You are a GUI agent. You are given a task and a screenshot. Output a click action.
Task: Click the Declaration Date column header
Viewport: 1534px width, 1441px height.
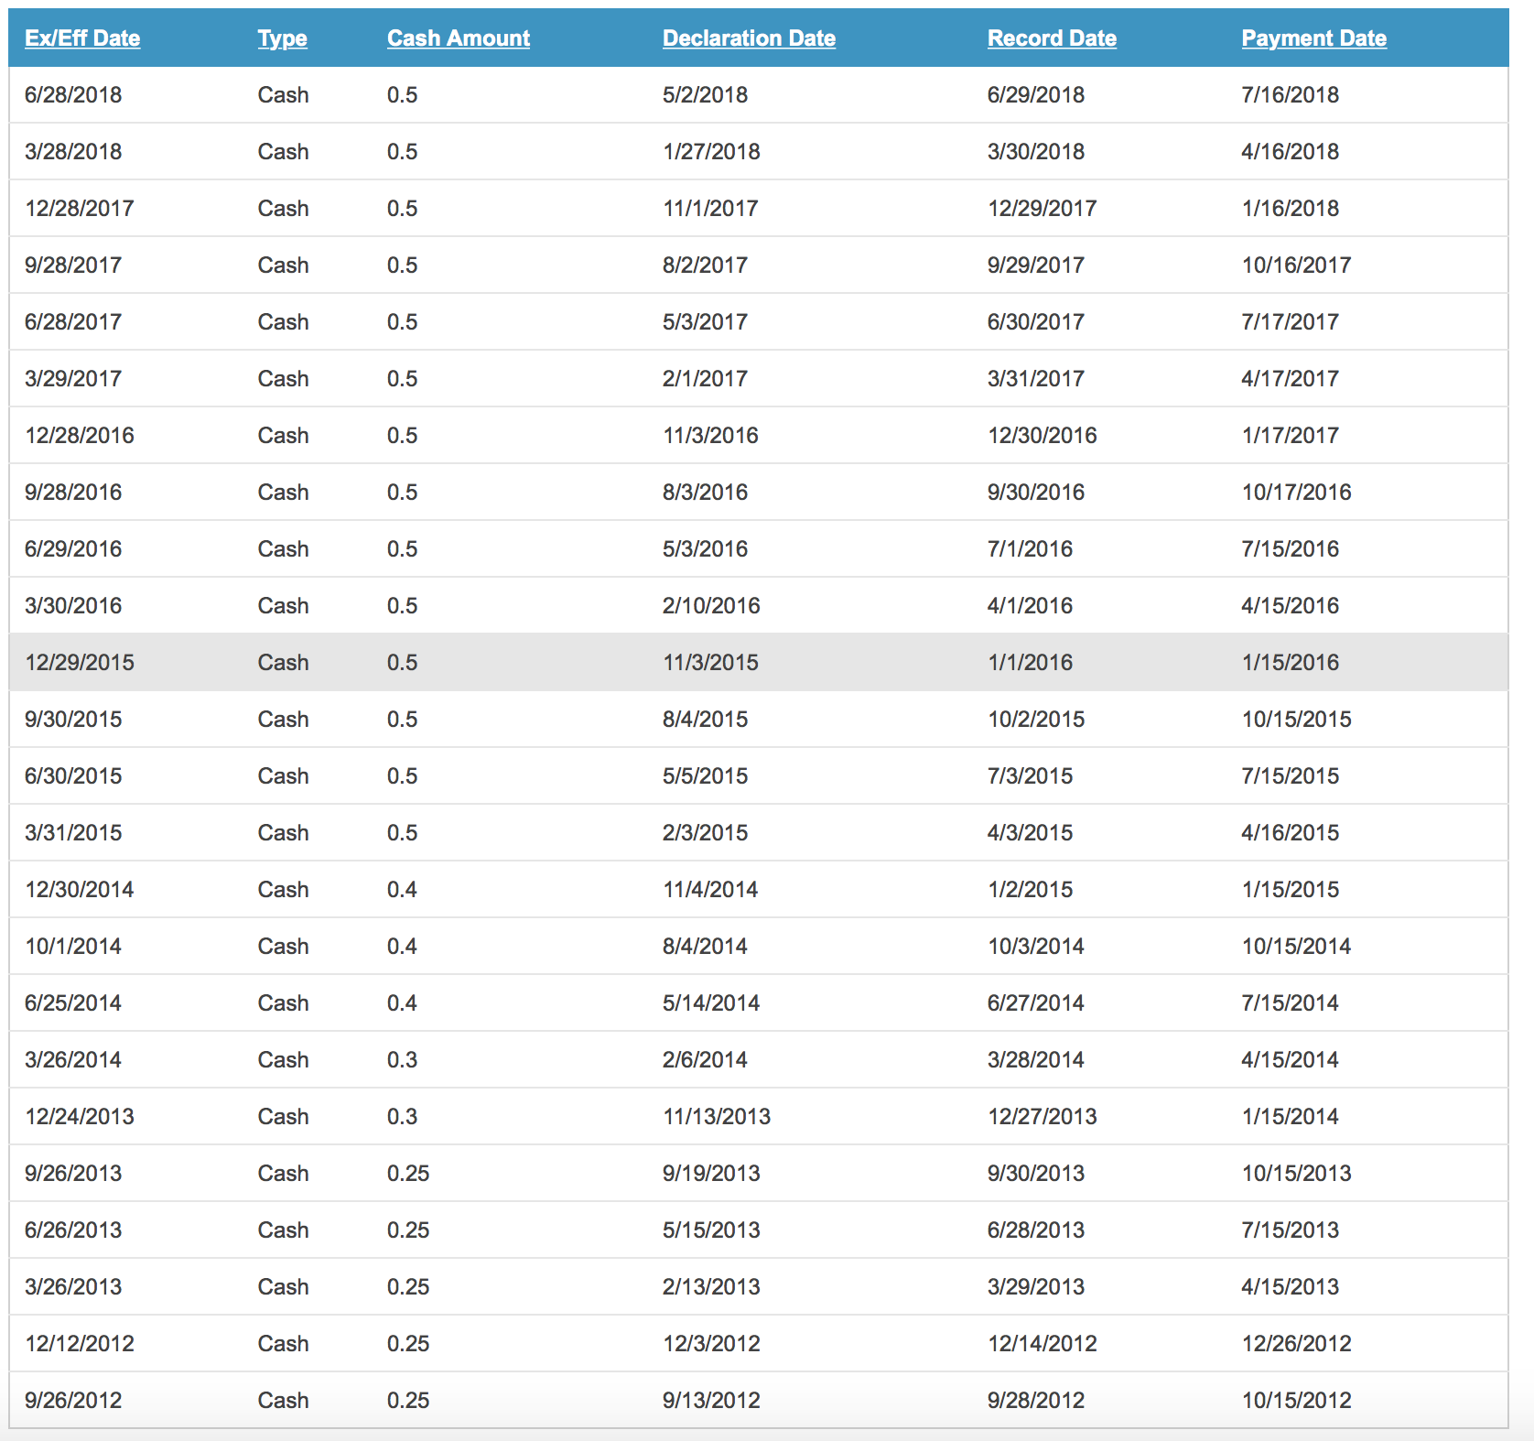[749, 38]
